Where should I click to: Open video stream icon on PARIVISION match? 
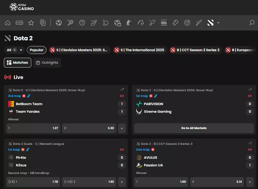point(151,96)
